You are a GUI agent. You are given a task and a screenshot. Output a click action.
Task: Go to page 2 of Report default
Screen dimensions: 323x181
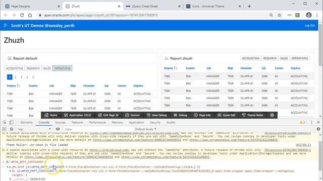pos(16,77)
